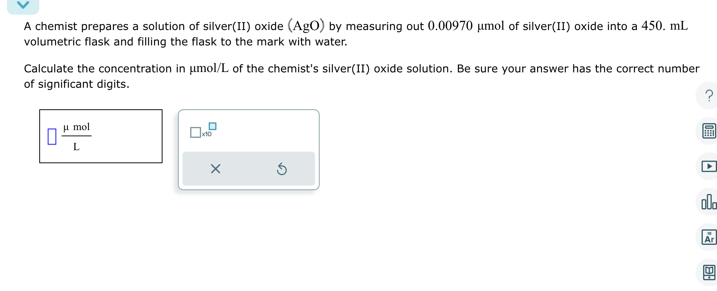Screen dimensions: 717x291
Task: Switch to the periodic table sidebar tab
Action: coord(709,237)
